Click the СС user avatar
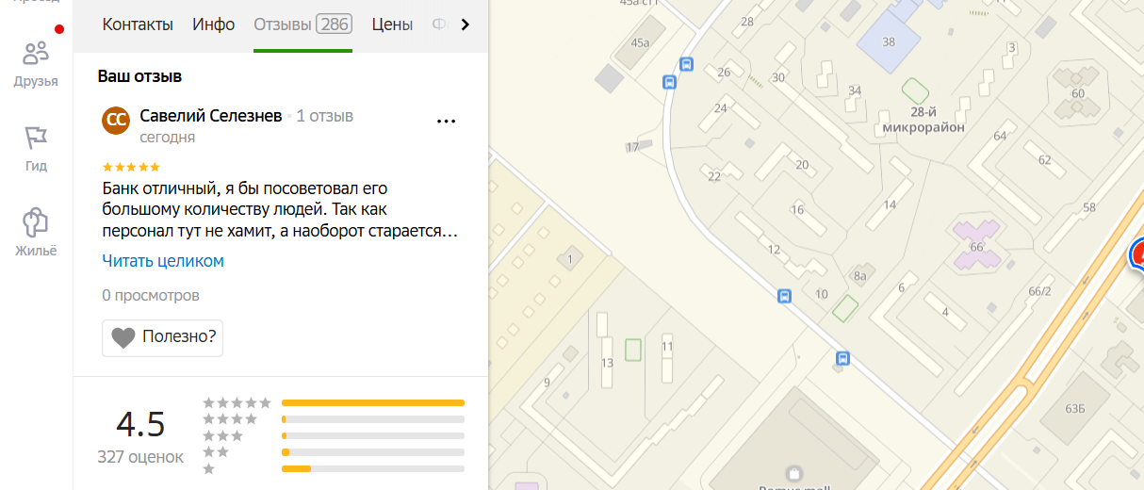Viewport: 1144px width, 490px height. (116, 120)
